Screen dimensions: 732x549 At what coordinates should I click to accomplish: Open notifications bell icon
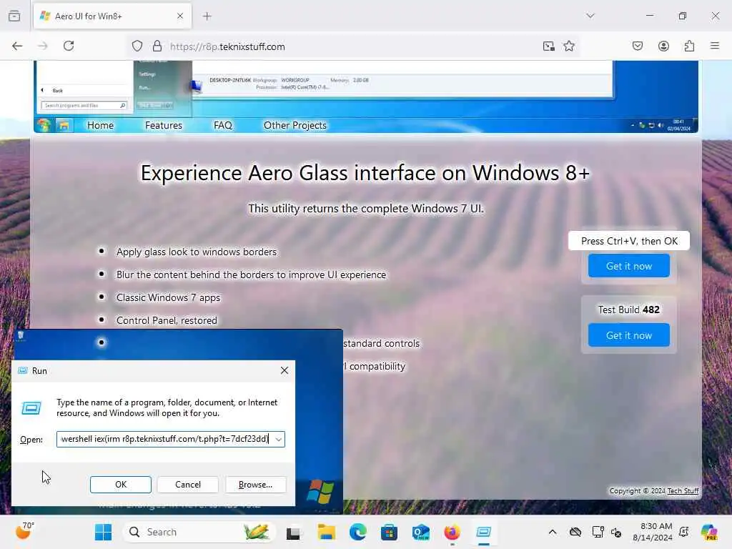(684, 532)
